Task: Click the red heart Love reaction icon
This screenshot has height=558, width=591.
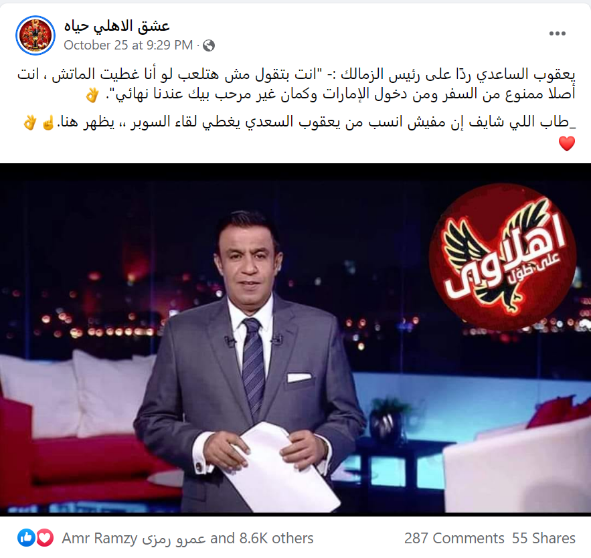Action: click(45, 538)
